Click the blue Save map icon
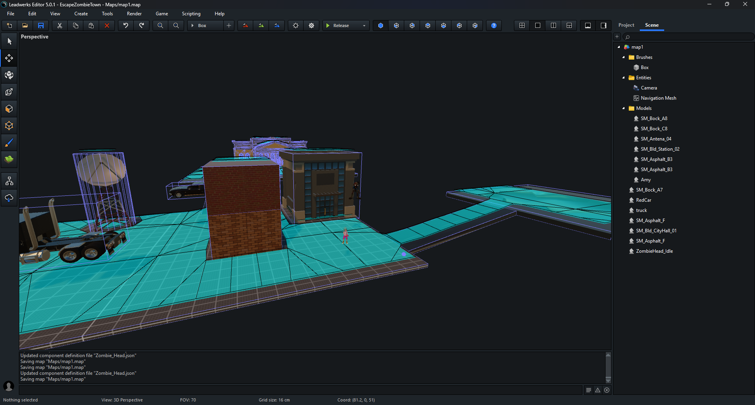This screenshot has height=405, width=755. coord(41,26)
